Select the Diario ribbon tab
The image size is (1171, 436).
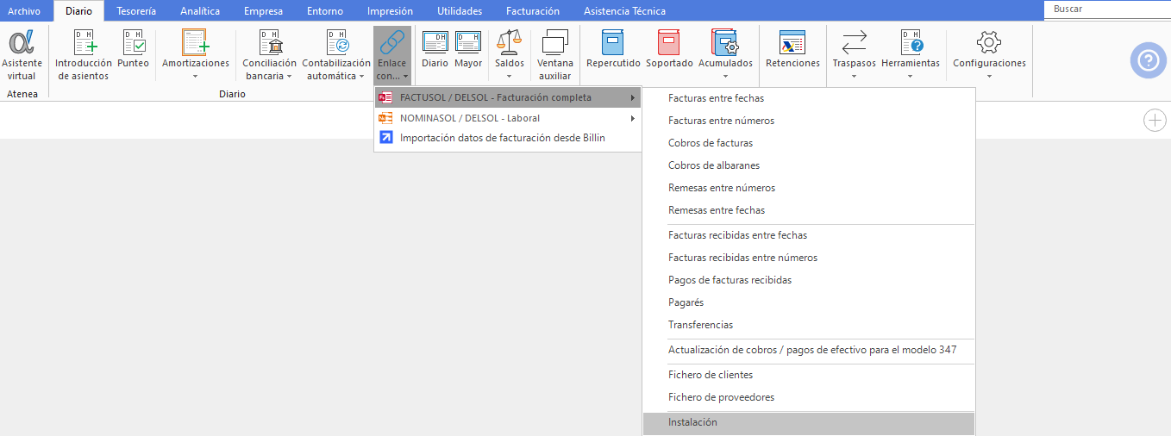[78, 11]
